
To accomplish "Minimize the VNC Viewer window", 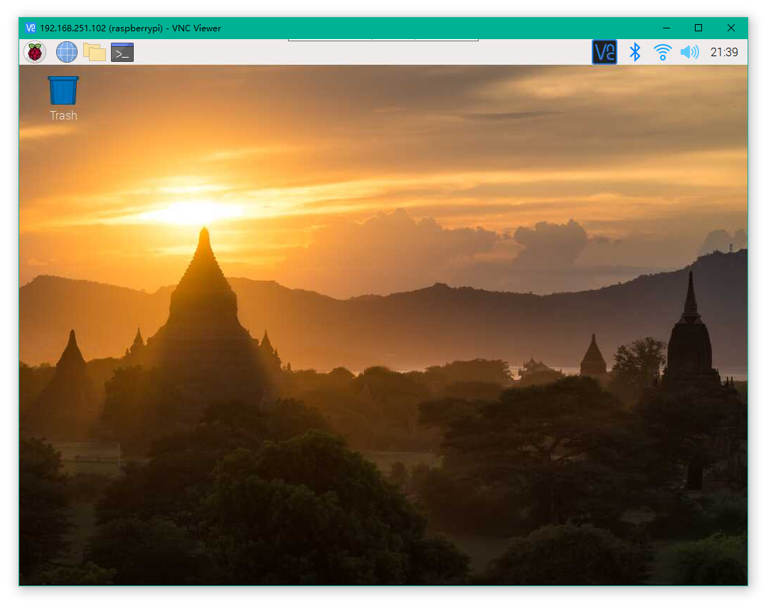I will tap(666, 28).
